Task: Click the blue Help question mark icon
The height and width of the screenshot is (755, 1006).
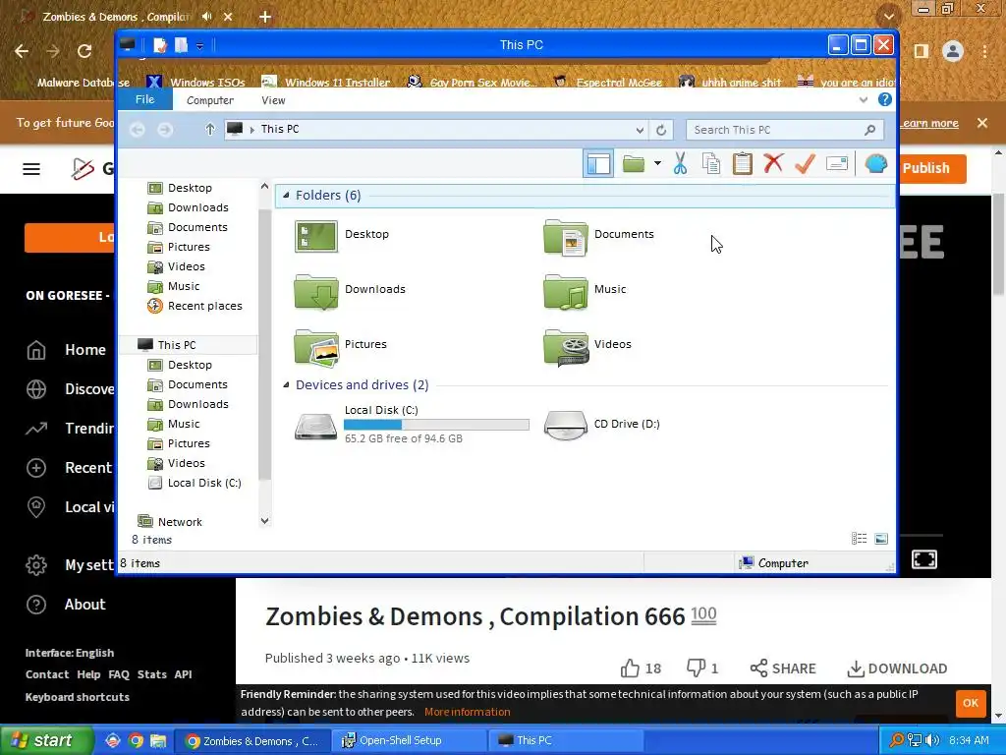Action: point(885,99)
